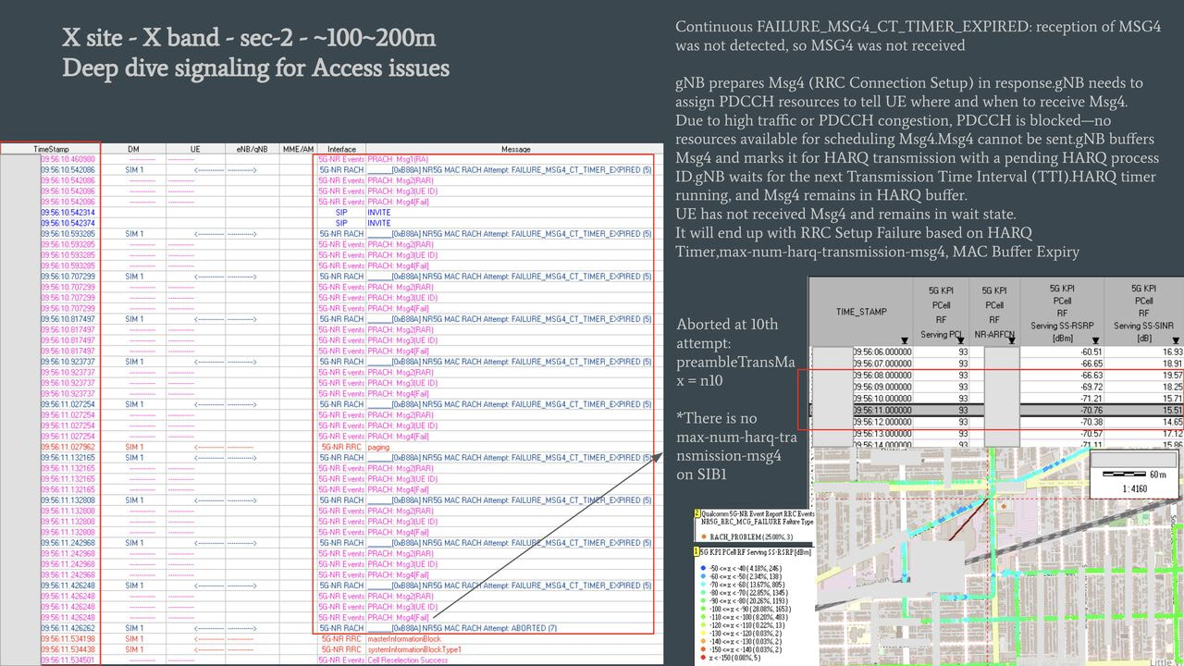
Task: Open the Serving SS-RSRP column filter arrow
Action: coord(1097,339)
